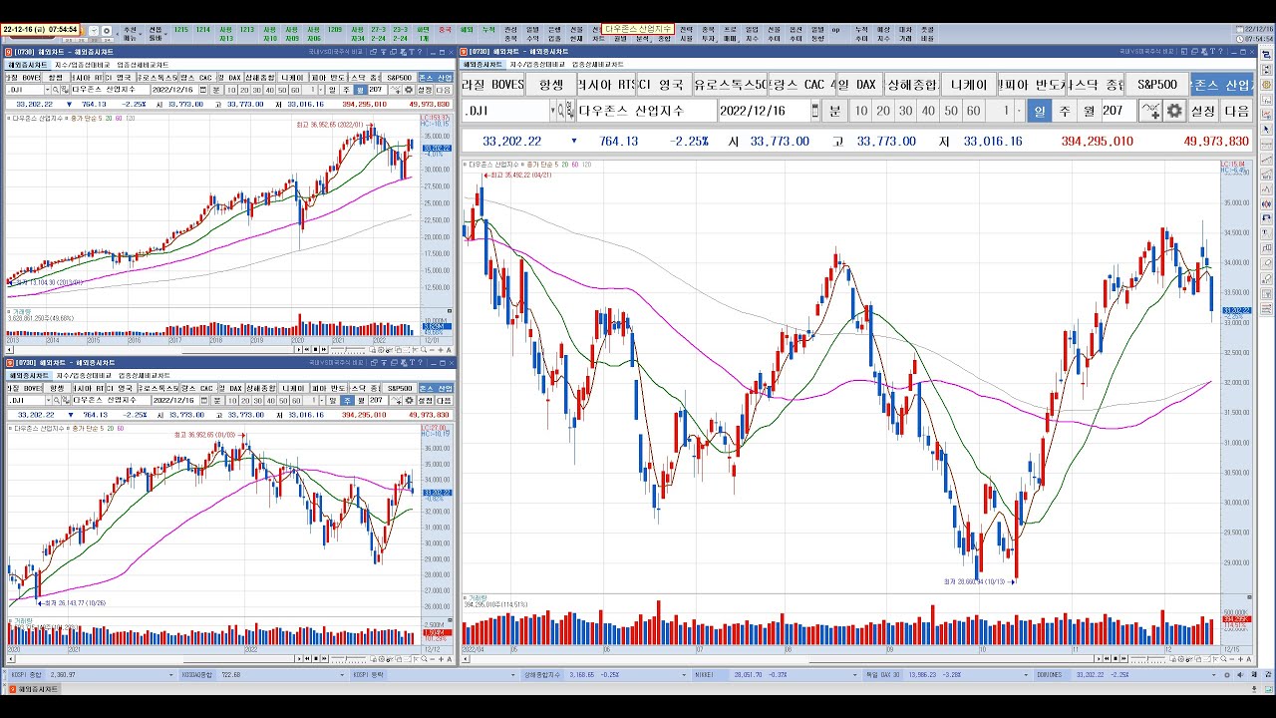Open settings gear in large right chart
The width and height of the screenshot is (1276, 718).
coord(1173,110)
